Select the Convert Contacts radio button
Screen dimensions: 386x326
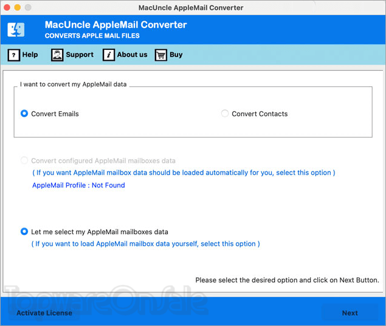coord(225,114)
